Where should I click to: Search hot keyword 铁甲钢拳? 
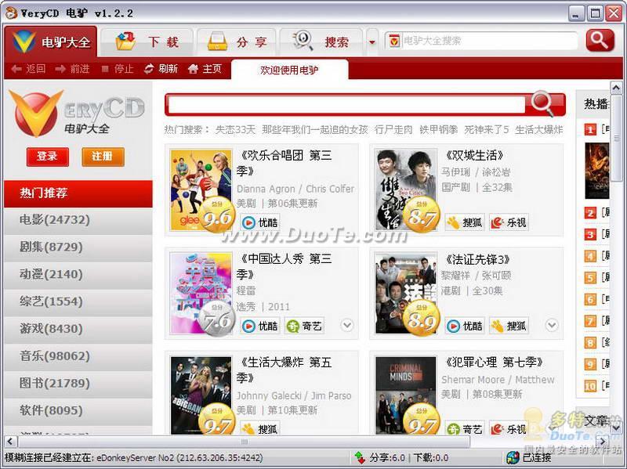click(x=438, y=130)
